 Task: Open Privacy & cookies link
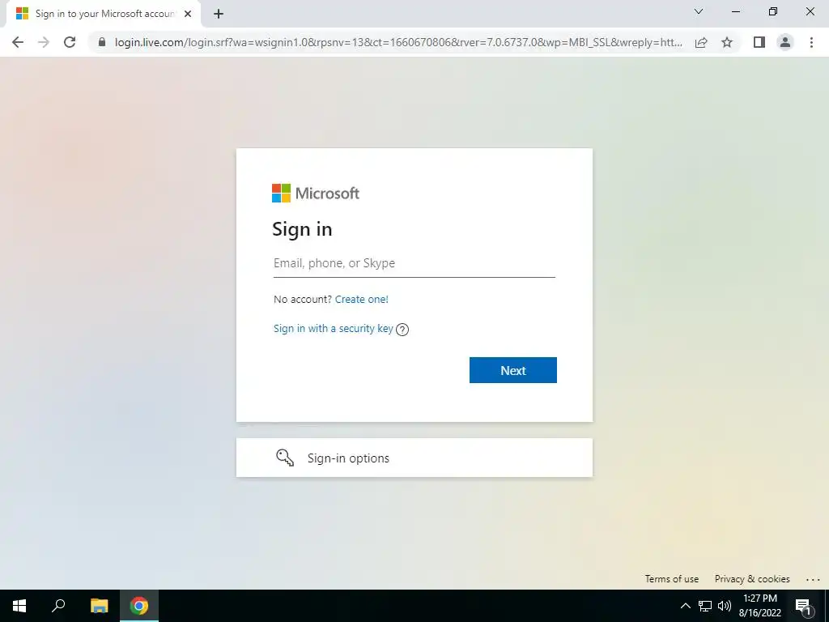(x=752, y=578)
